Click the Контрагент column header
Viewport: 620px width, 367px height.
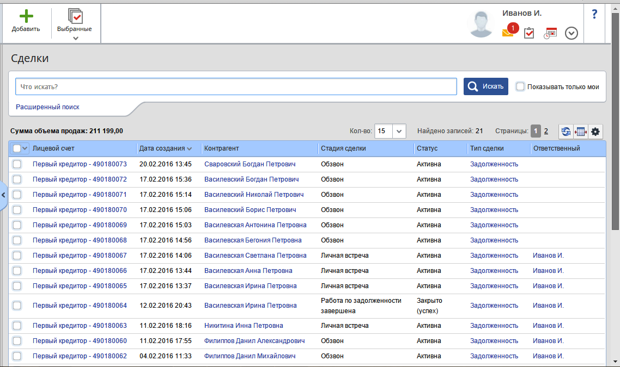[x=221, y=148]
